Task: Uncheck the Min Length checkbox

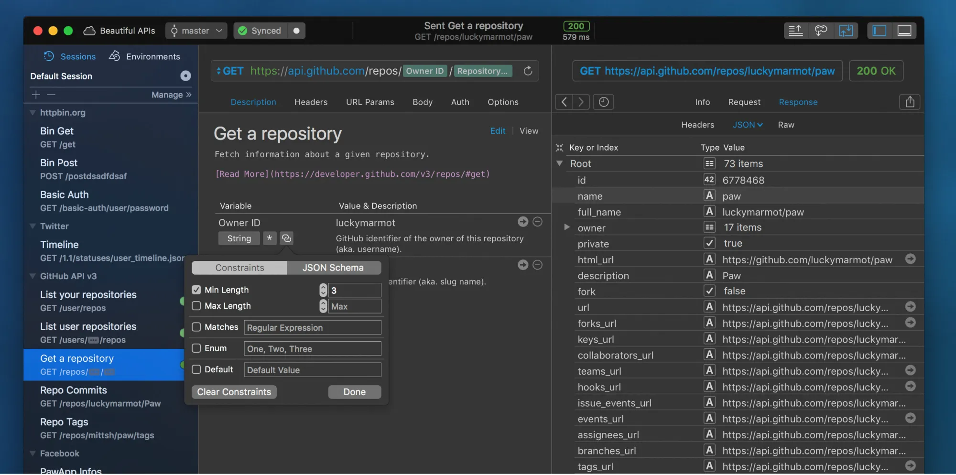Action: click(x=196, y=290)
